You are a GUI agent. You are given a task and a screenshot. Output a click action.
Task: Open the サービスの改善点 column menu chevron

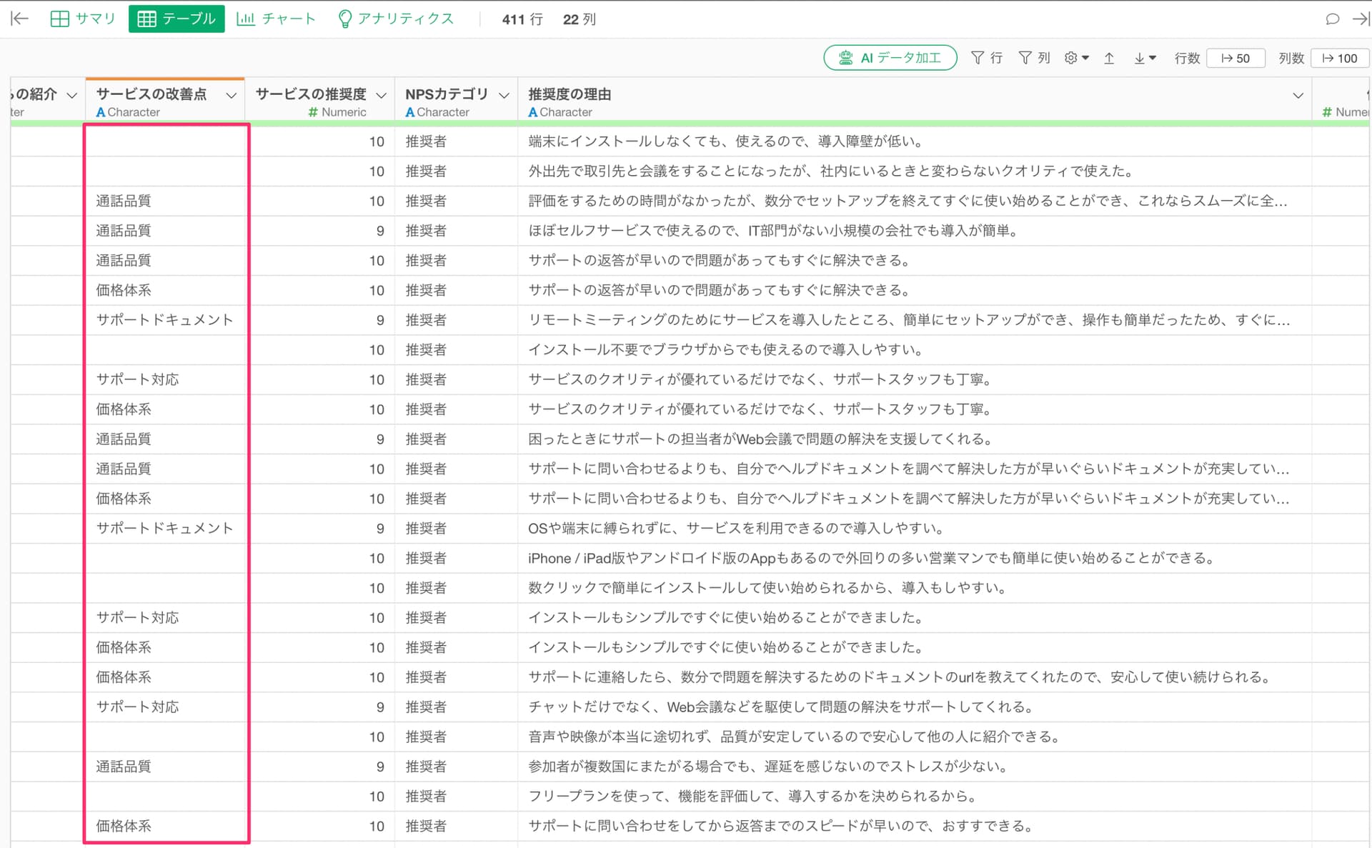pos(231,95)
